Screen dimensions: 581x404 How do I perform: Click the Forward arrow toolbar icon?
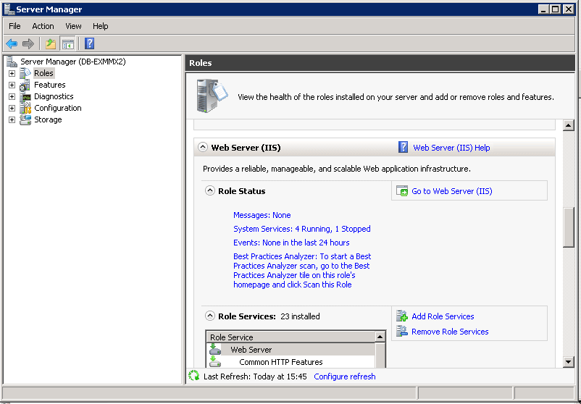click(28, 43)
